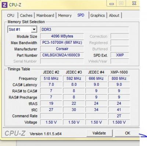The height and width of the screenshot is (146, 147).
Task: Open the Caches tab
Action: click(x=26, y=15)
